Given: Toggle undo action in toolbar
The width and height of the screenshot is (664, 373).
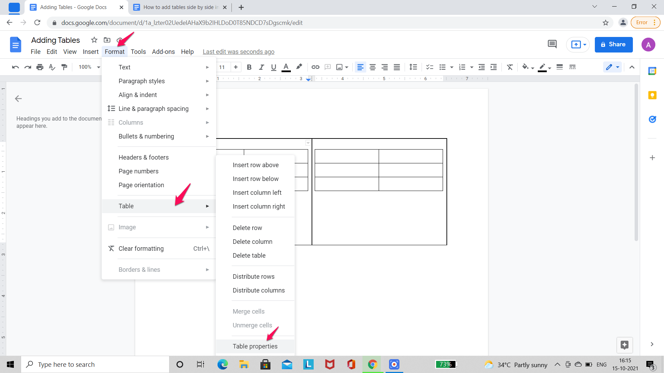Looking at the screenshot, I should click(x=16, y=67).
